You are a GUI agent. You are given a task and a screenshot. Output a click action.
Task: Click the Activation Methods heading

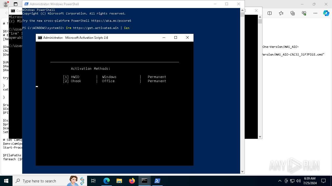(x=91, y=69)
